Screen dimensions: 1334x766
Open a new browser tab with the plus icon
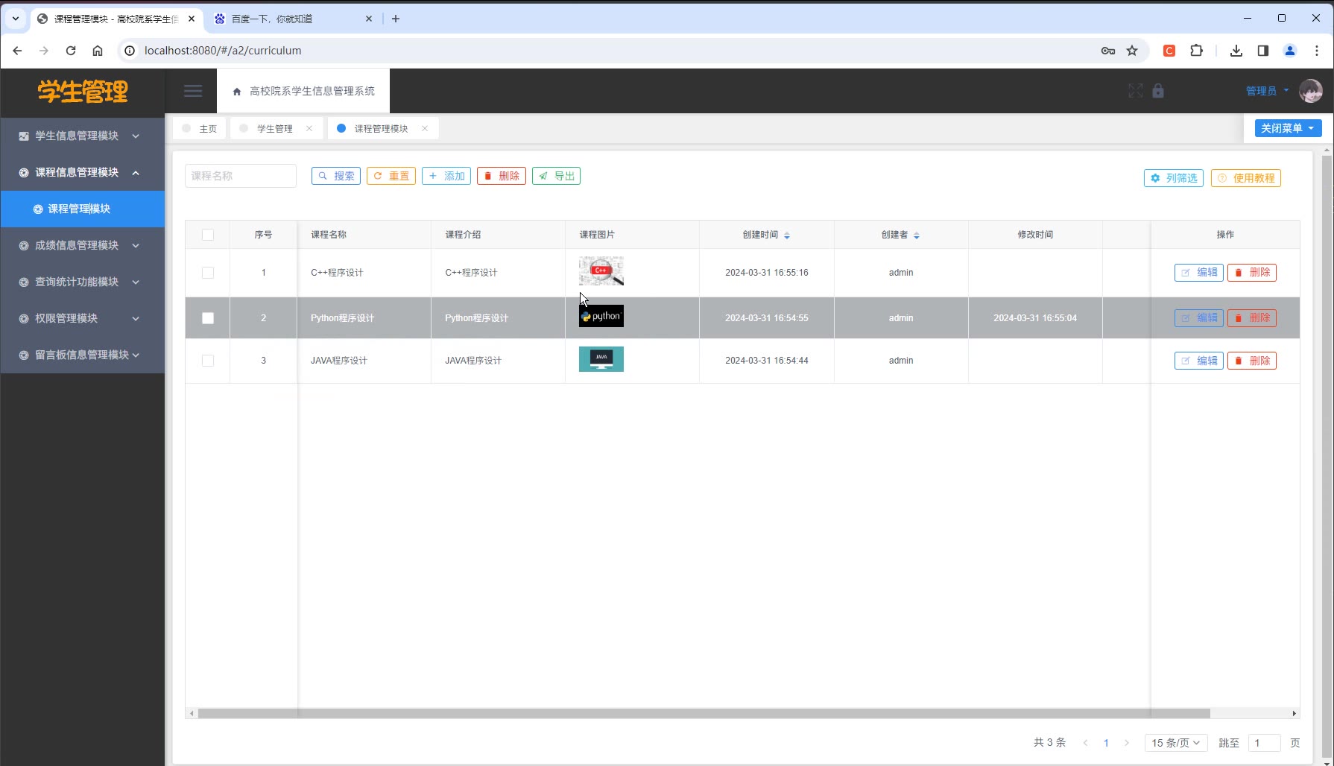pyautogui.click(x=396, y=19)
